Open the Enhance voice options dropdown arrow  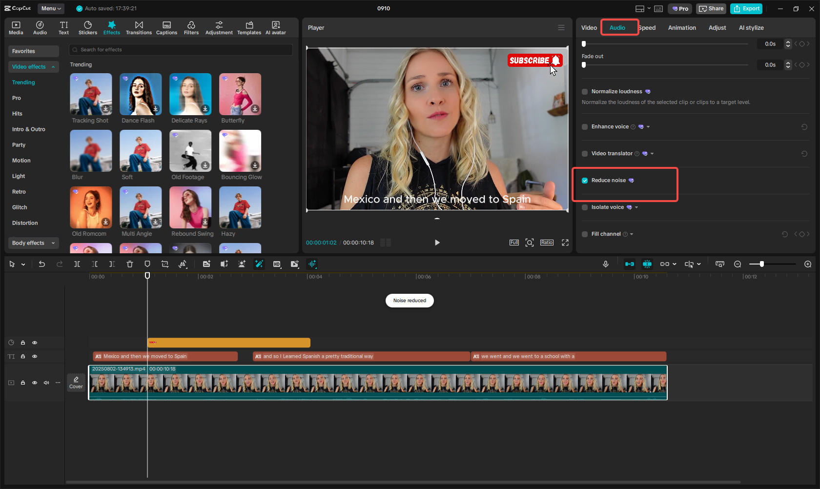click(648, 127)
